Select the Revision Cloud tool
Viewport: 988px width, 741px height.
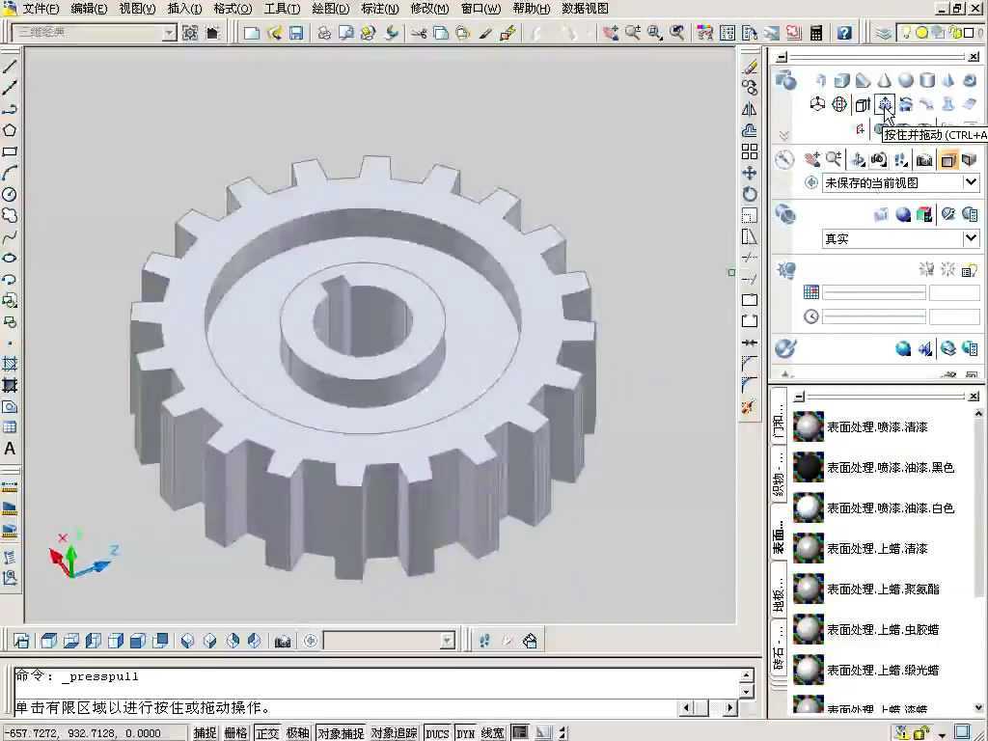click(x=10, y=215)
